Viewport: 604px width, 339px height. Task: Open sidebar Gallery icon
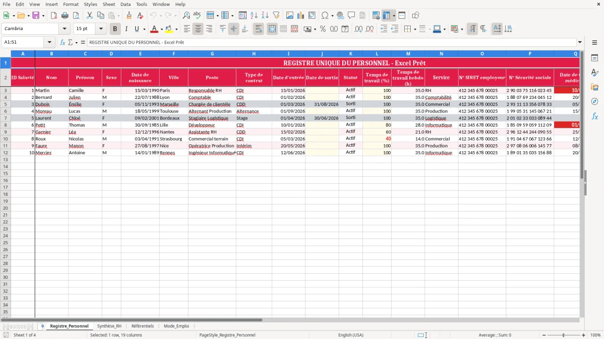point(594,87)
